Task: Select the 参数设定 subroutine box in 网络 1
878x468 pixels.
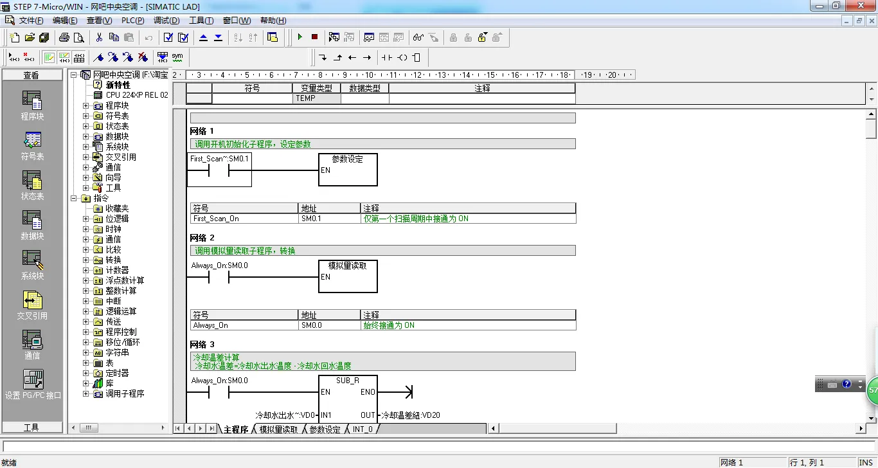Action: point(348,170)
